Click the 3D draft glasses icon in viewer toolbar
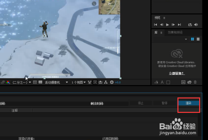 (3, 82)
